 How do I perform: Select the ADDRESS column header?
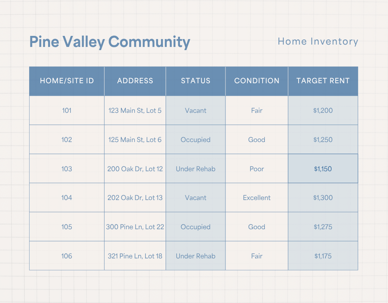coord(135,81)
